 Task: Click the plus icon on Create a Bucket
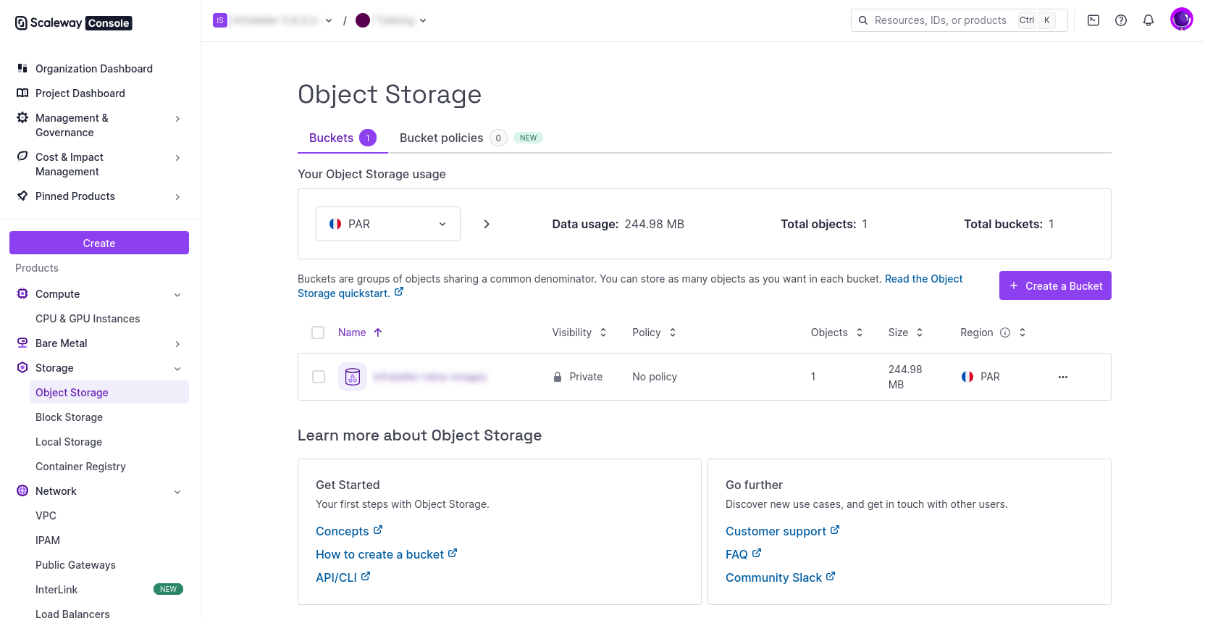coord(1014,286)
